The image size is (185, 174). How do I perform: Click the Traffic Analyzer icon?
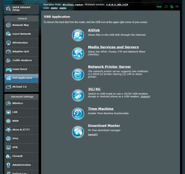(8, 60)
